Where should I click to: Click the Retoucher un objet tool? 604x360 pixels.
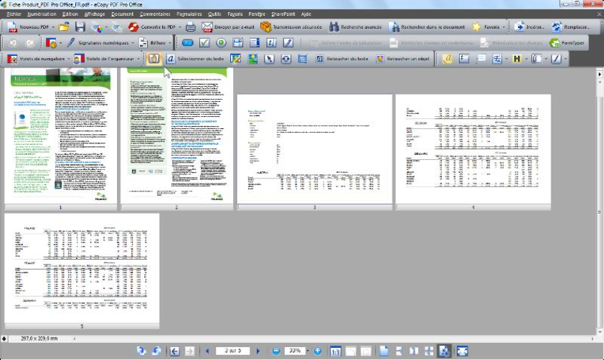pyautogui.click(x=402, y=59)
